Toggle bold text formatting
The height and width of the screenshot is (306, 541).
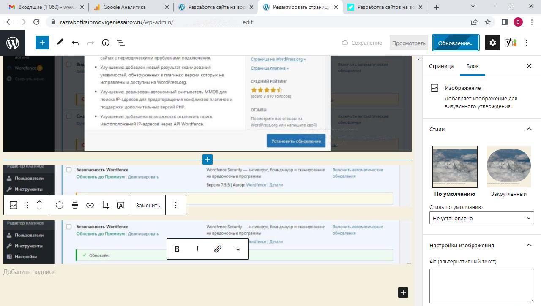177,249
